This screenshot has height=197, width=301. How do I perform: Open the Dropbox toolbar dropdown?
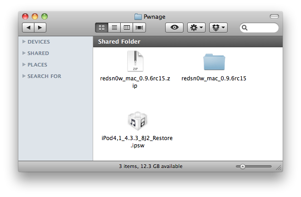point(218,28)
